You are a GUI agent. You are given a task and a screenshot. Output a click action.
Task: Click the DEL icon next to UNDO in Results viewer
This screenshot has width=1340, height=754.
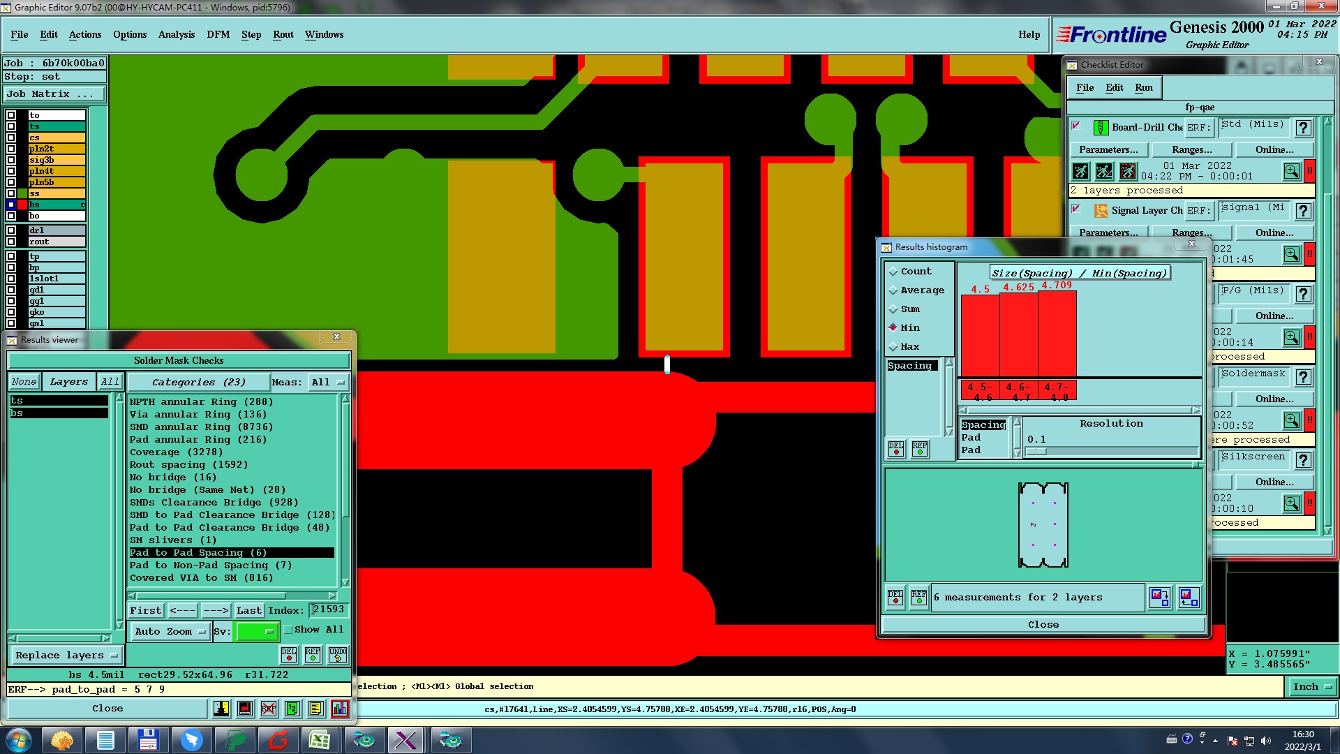(289, 655)
